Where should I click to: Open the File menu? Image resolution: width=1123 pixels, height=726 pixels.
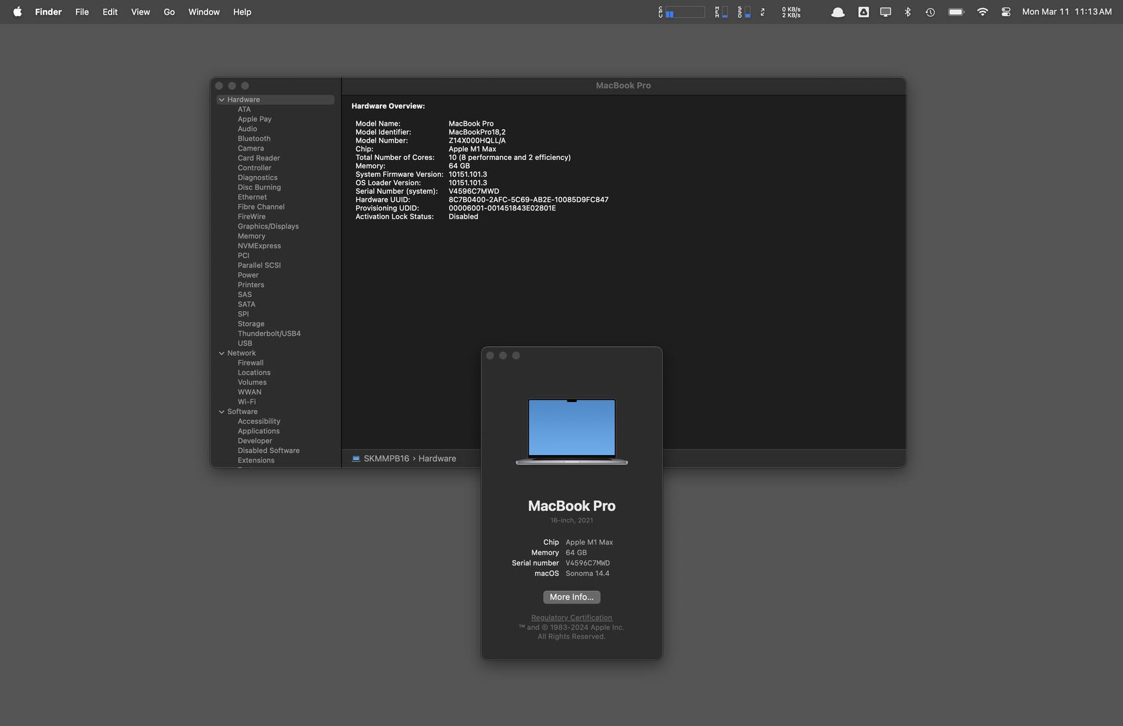82,12
